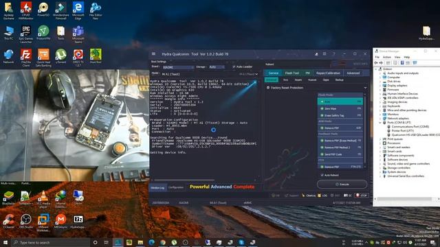
Task: Open the Backup sub-tab
Action: click(x=339, y=80)
